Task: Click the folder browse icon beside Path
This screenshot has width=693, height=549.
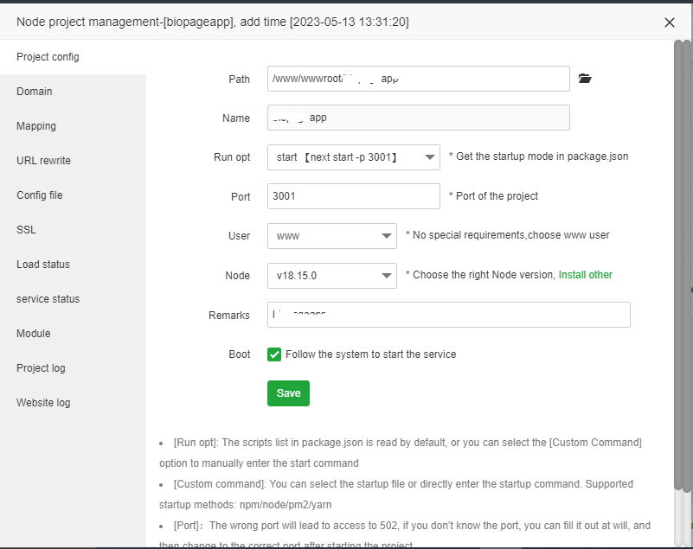Action: 585,79
